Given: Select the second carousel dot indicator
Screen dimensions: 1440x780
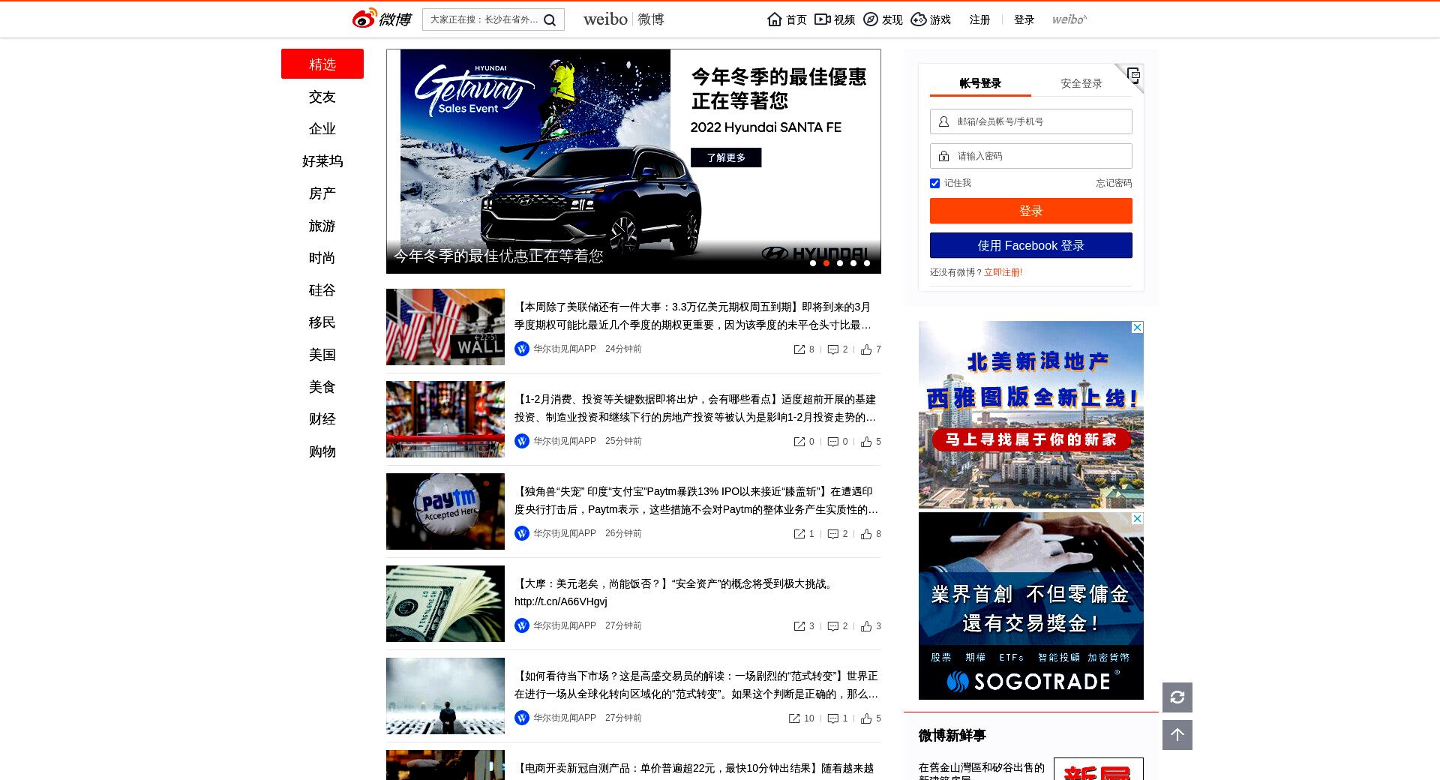Looking at the screenshot, I should click(826, 263).
